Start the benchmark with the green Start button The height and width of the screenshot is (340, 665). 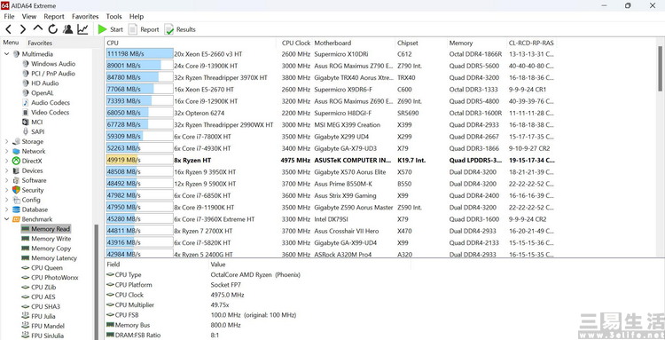coord(110,29)
